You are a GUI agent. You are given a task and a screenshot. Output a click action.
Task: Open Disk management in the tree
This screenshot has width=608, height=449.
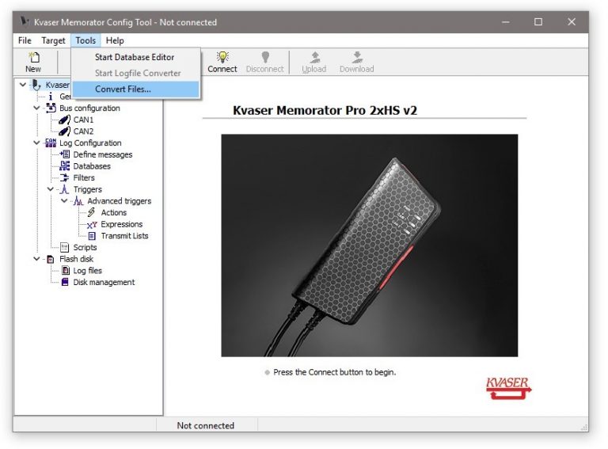click(104, 283)
